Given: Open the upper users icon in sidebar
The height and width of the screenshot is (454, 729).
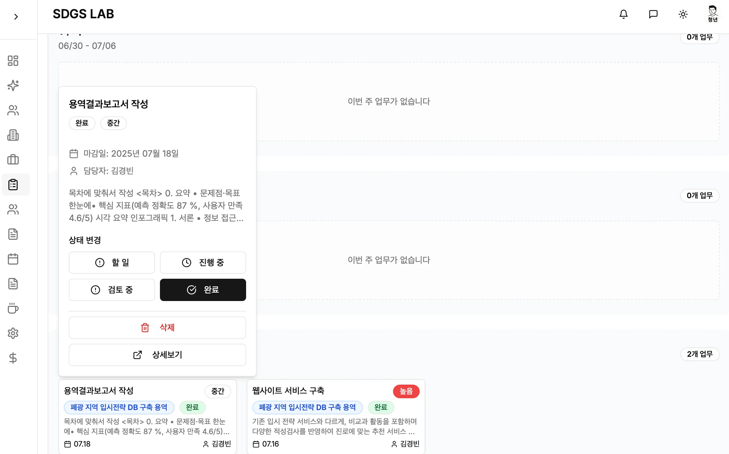Looking at the screenshot, I should click(13, 110).
